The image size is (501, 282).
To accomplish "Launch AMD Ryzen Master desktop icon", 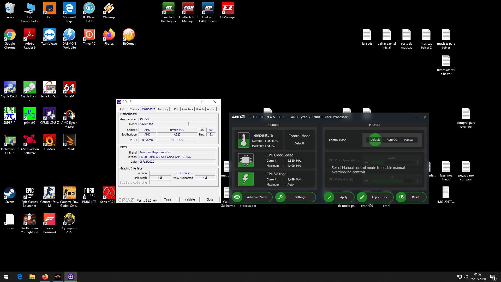I will point(69,118).
